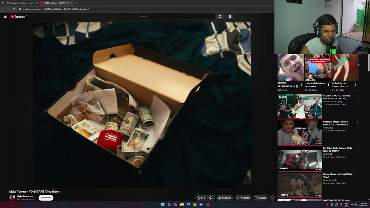Viewport: 370px width, 208px height.
Task: Open the Myke Towers channel avatar
Action: point(12,198)
